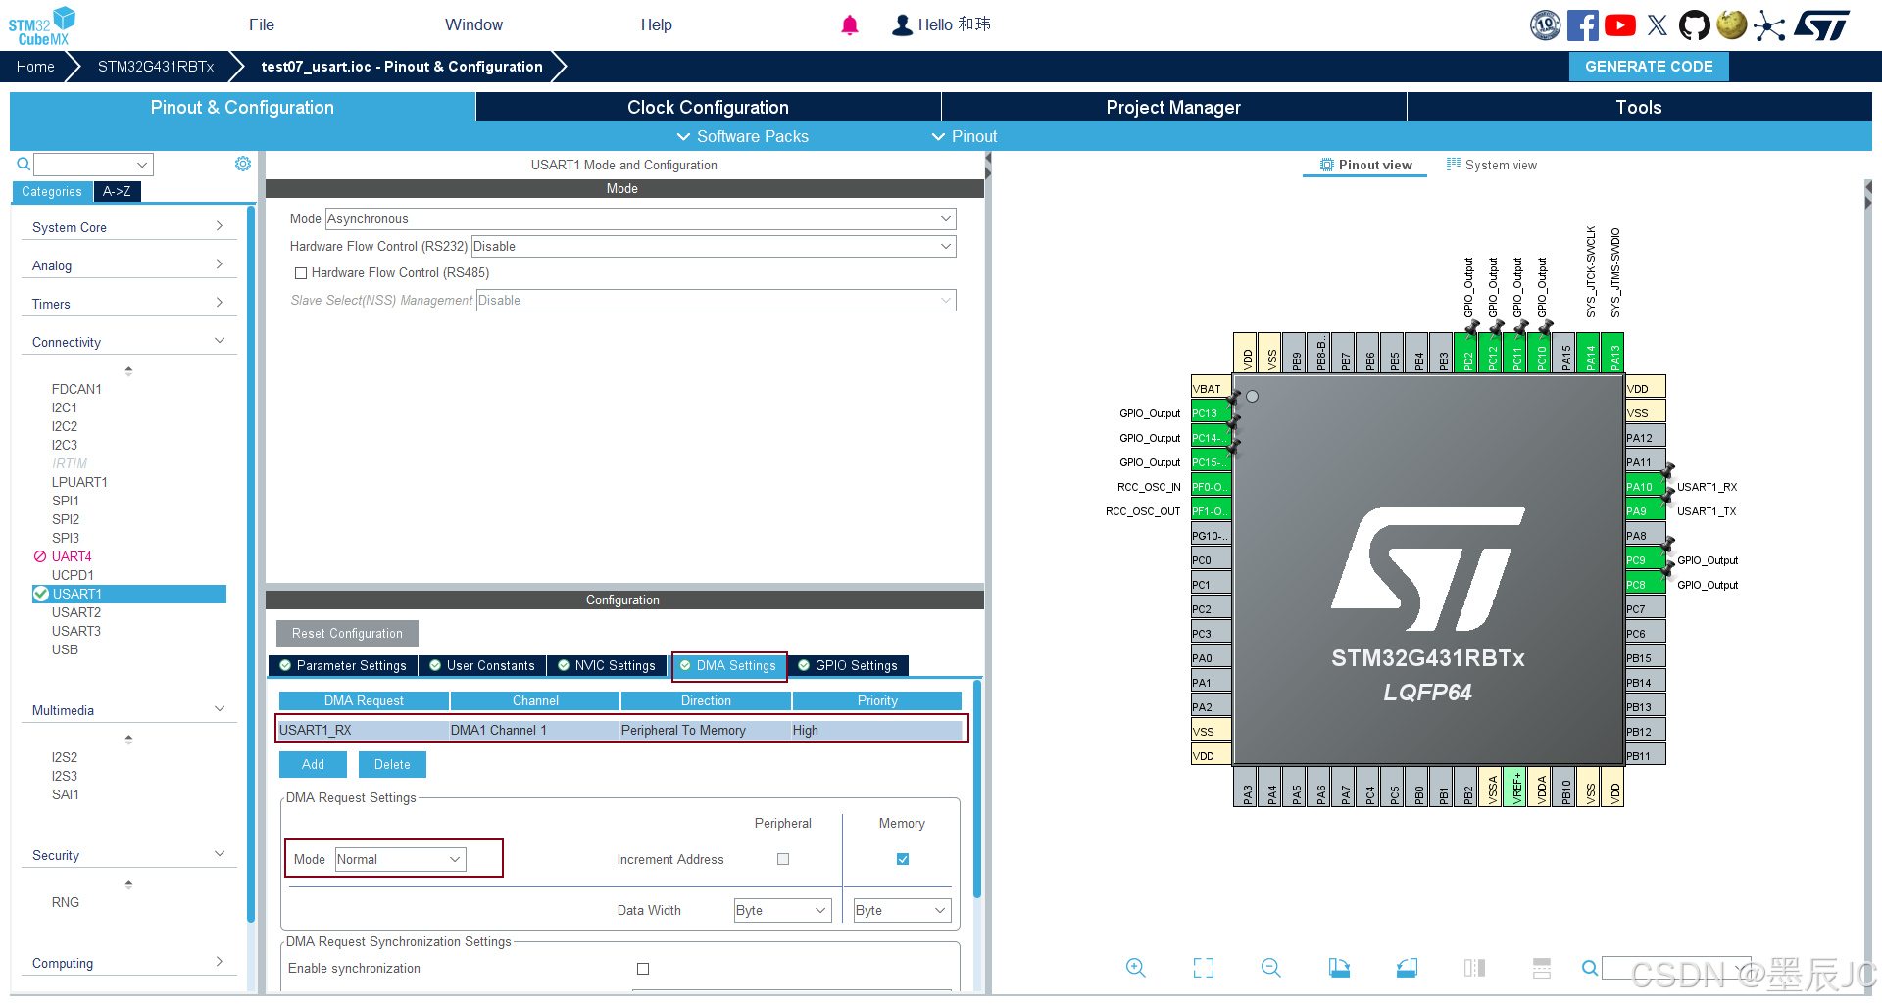This screenshot has height=1006, width=1882.
Task: Open the DMA Mode Normal dropdown
Action: (400, 859)
